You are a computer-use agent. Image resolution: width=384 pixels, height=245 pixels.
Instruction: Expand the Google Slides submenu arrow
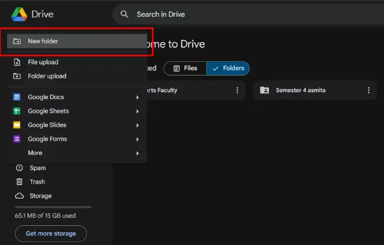(x=138, y=125)
